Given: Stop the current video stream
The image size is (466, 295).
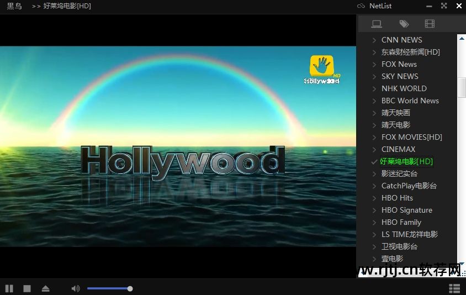Looking at the screenshot, I should [27, 288].
